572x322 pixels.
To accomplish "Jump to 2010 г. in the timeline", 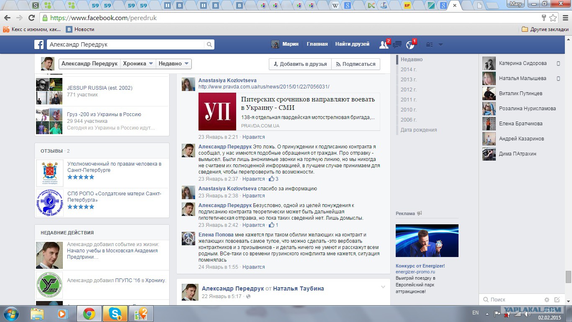I will click(x=409, y=110).
